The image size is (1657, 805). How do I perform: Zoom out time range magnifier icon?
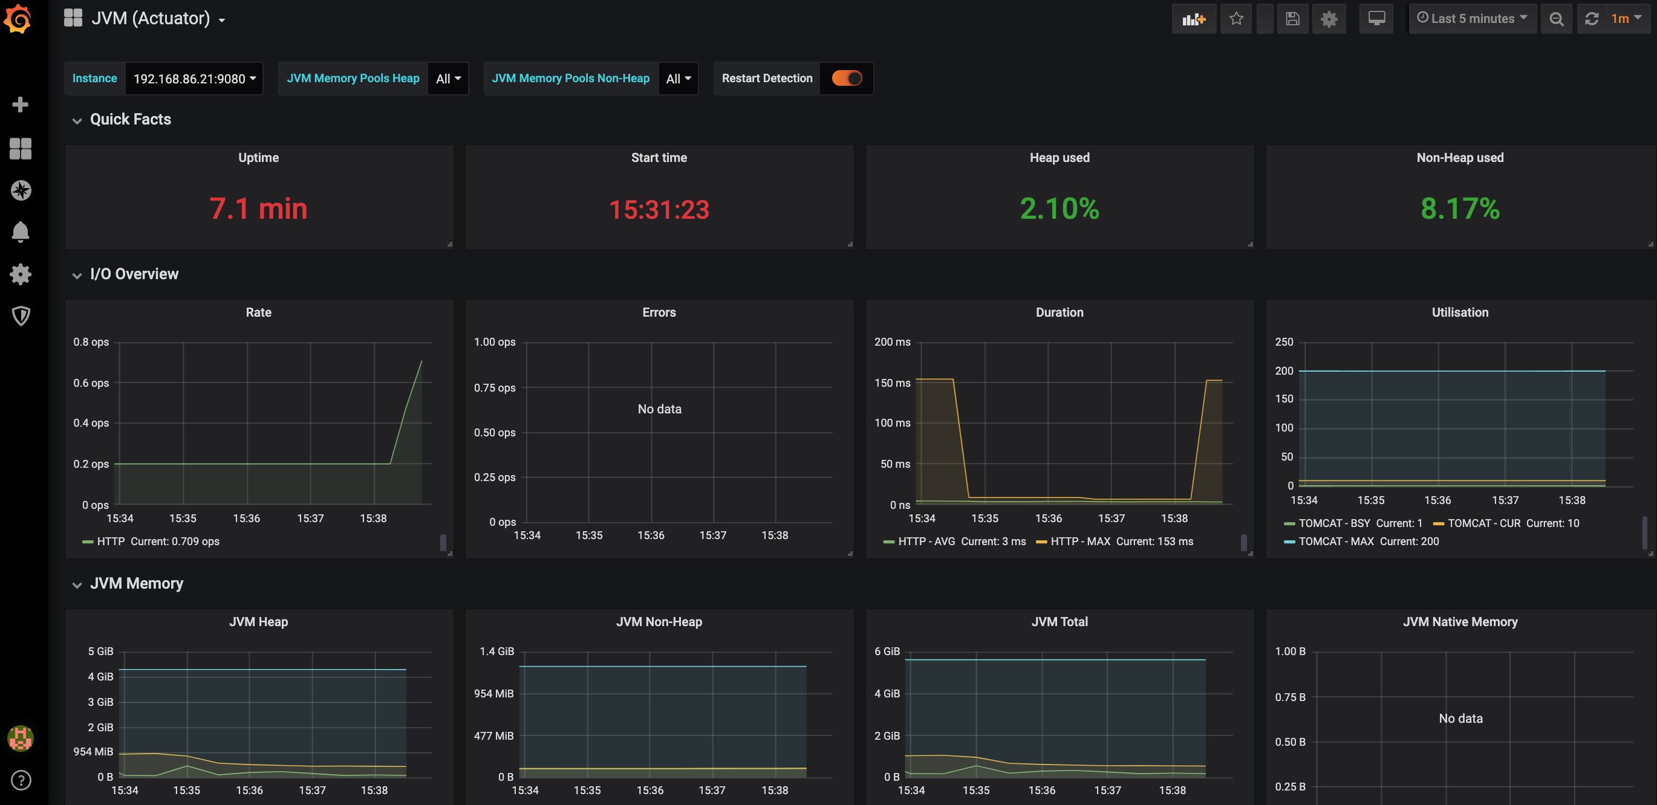pos(1556,19)
